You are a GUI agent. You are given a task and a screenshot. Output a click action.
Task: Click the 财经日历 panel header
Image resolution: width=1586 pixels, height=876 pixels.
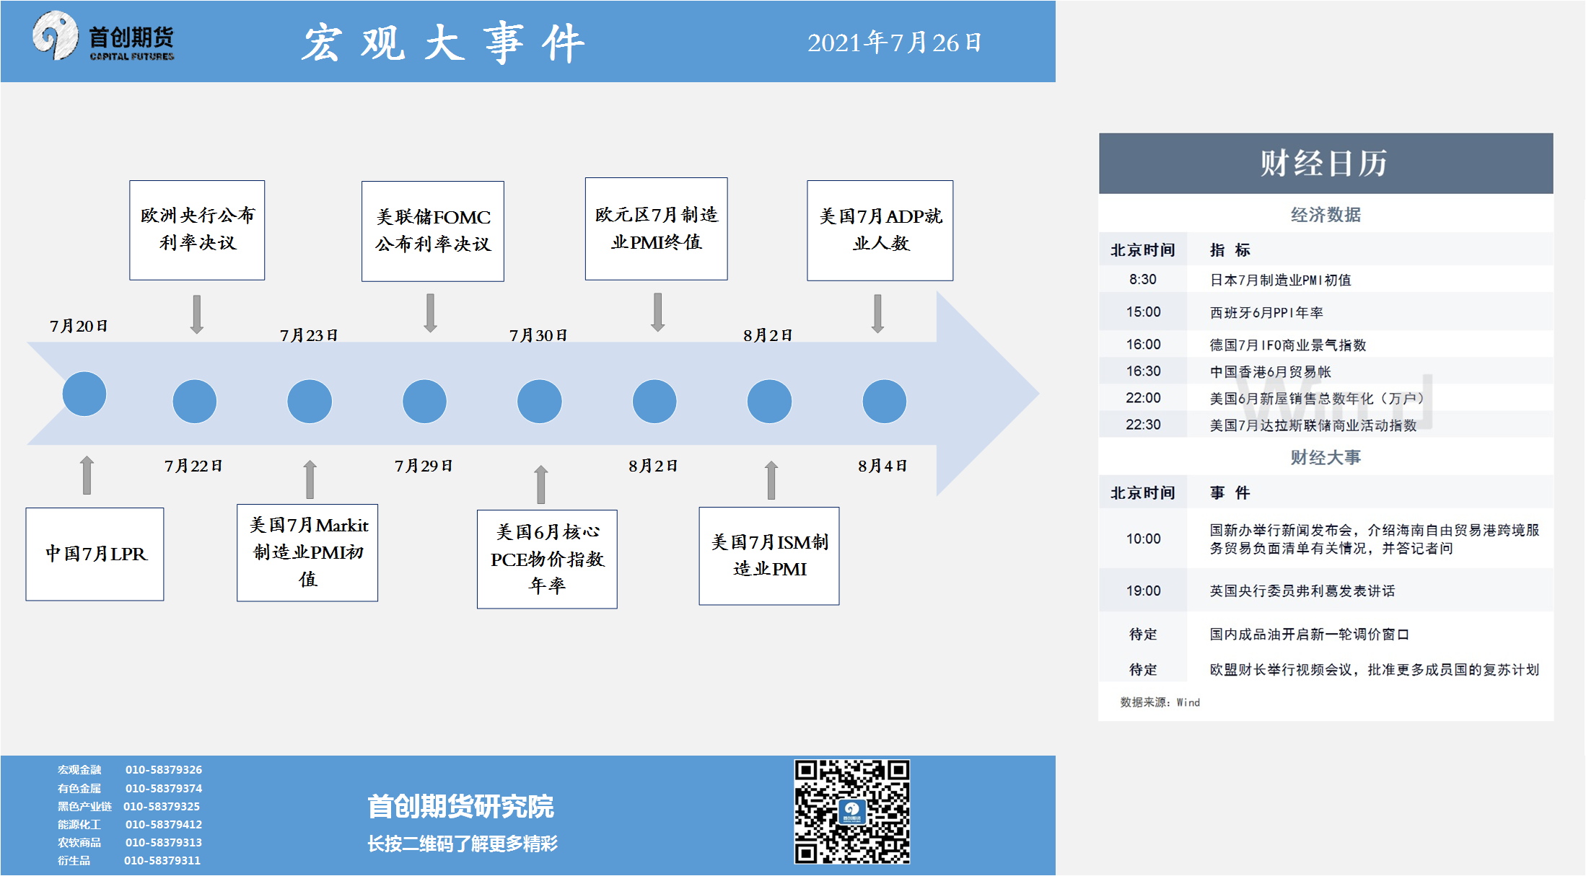(x=1325, y=163)
